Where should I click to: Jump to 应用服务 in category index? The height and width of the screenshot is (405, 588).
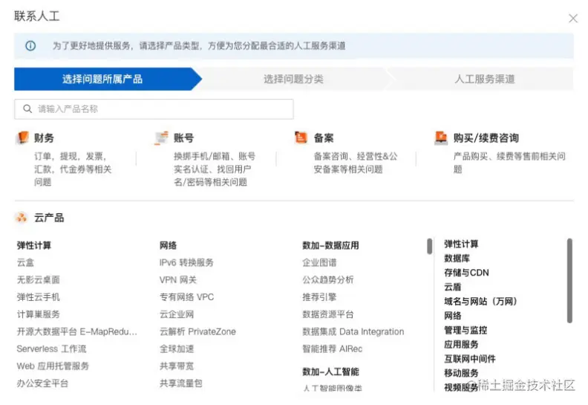(x=461, y=344)
